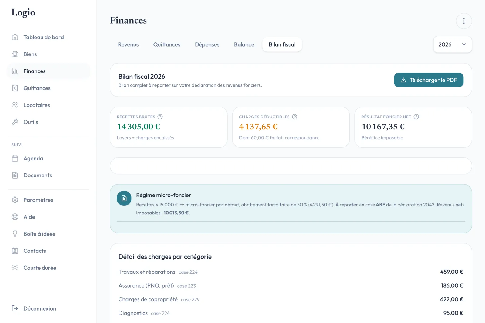Image resolution: width=485 pixels, height=323 pixels.
Task: Switch to the Dépenses tab
Action: point(207,44)
